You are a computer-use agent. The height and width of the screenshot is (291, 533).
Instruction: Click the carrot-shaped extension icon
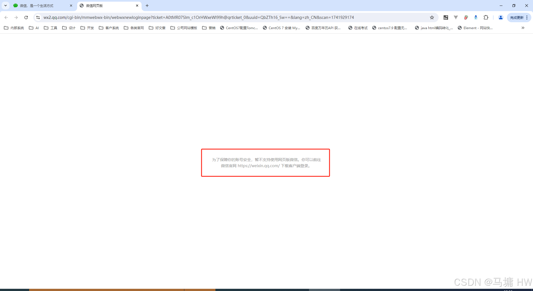(466, 17)
